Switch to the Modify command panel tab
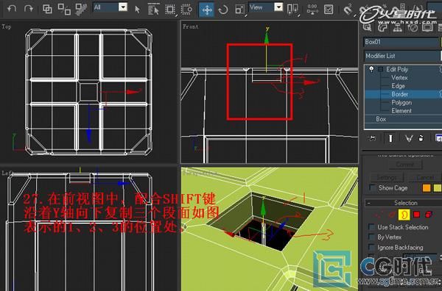Image resolution: width=442 pixels, height=291 pixels. (382, 27)
